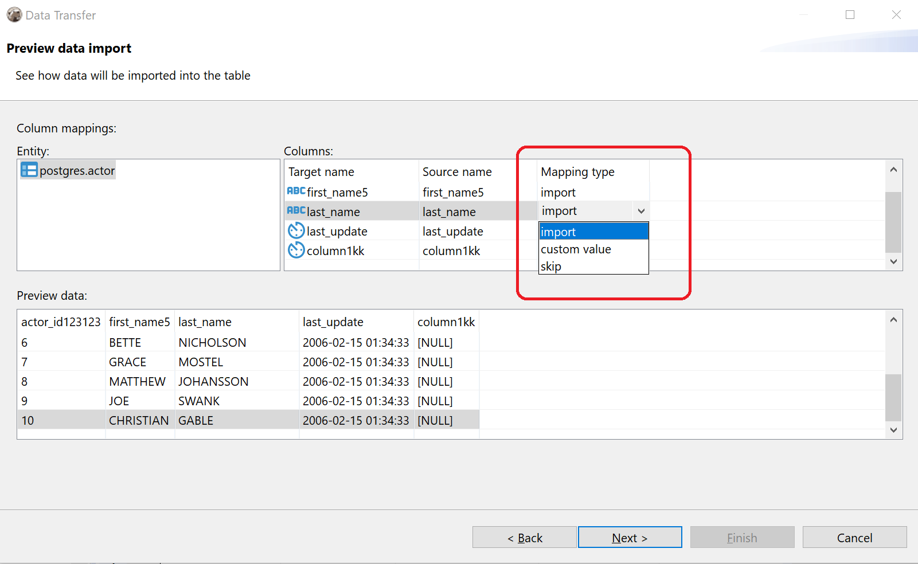Click the table icon next to postgres.actor

pyautogui.click(x=29, y=170)
